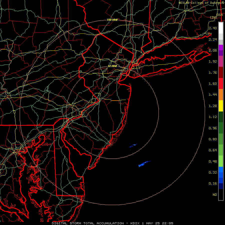Click the '1.92' legend value
This screenshot has width=225, height=225.
(213, 61)
